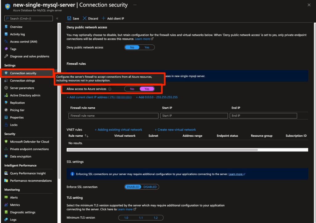Image resolution: width=316 pixels, height=223 pixels.
Task: Open Learn more link in TLS setting description
Action: tap(127, 209)
